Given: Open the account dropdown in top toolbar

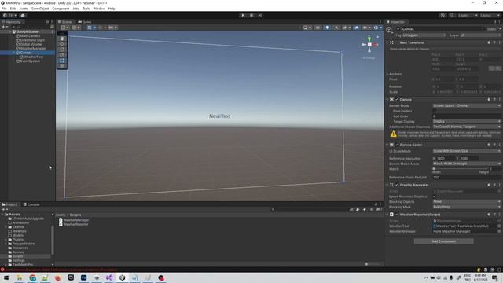Looking at the screenshot, I should tap(10, 15).
